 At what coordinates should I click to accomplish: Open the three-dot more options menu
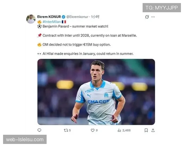[153, 17]
